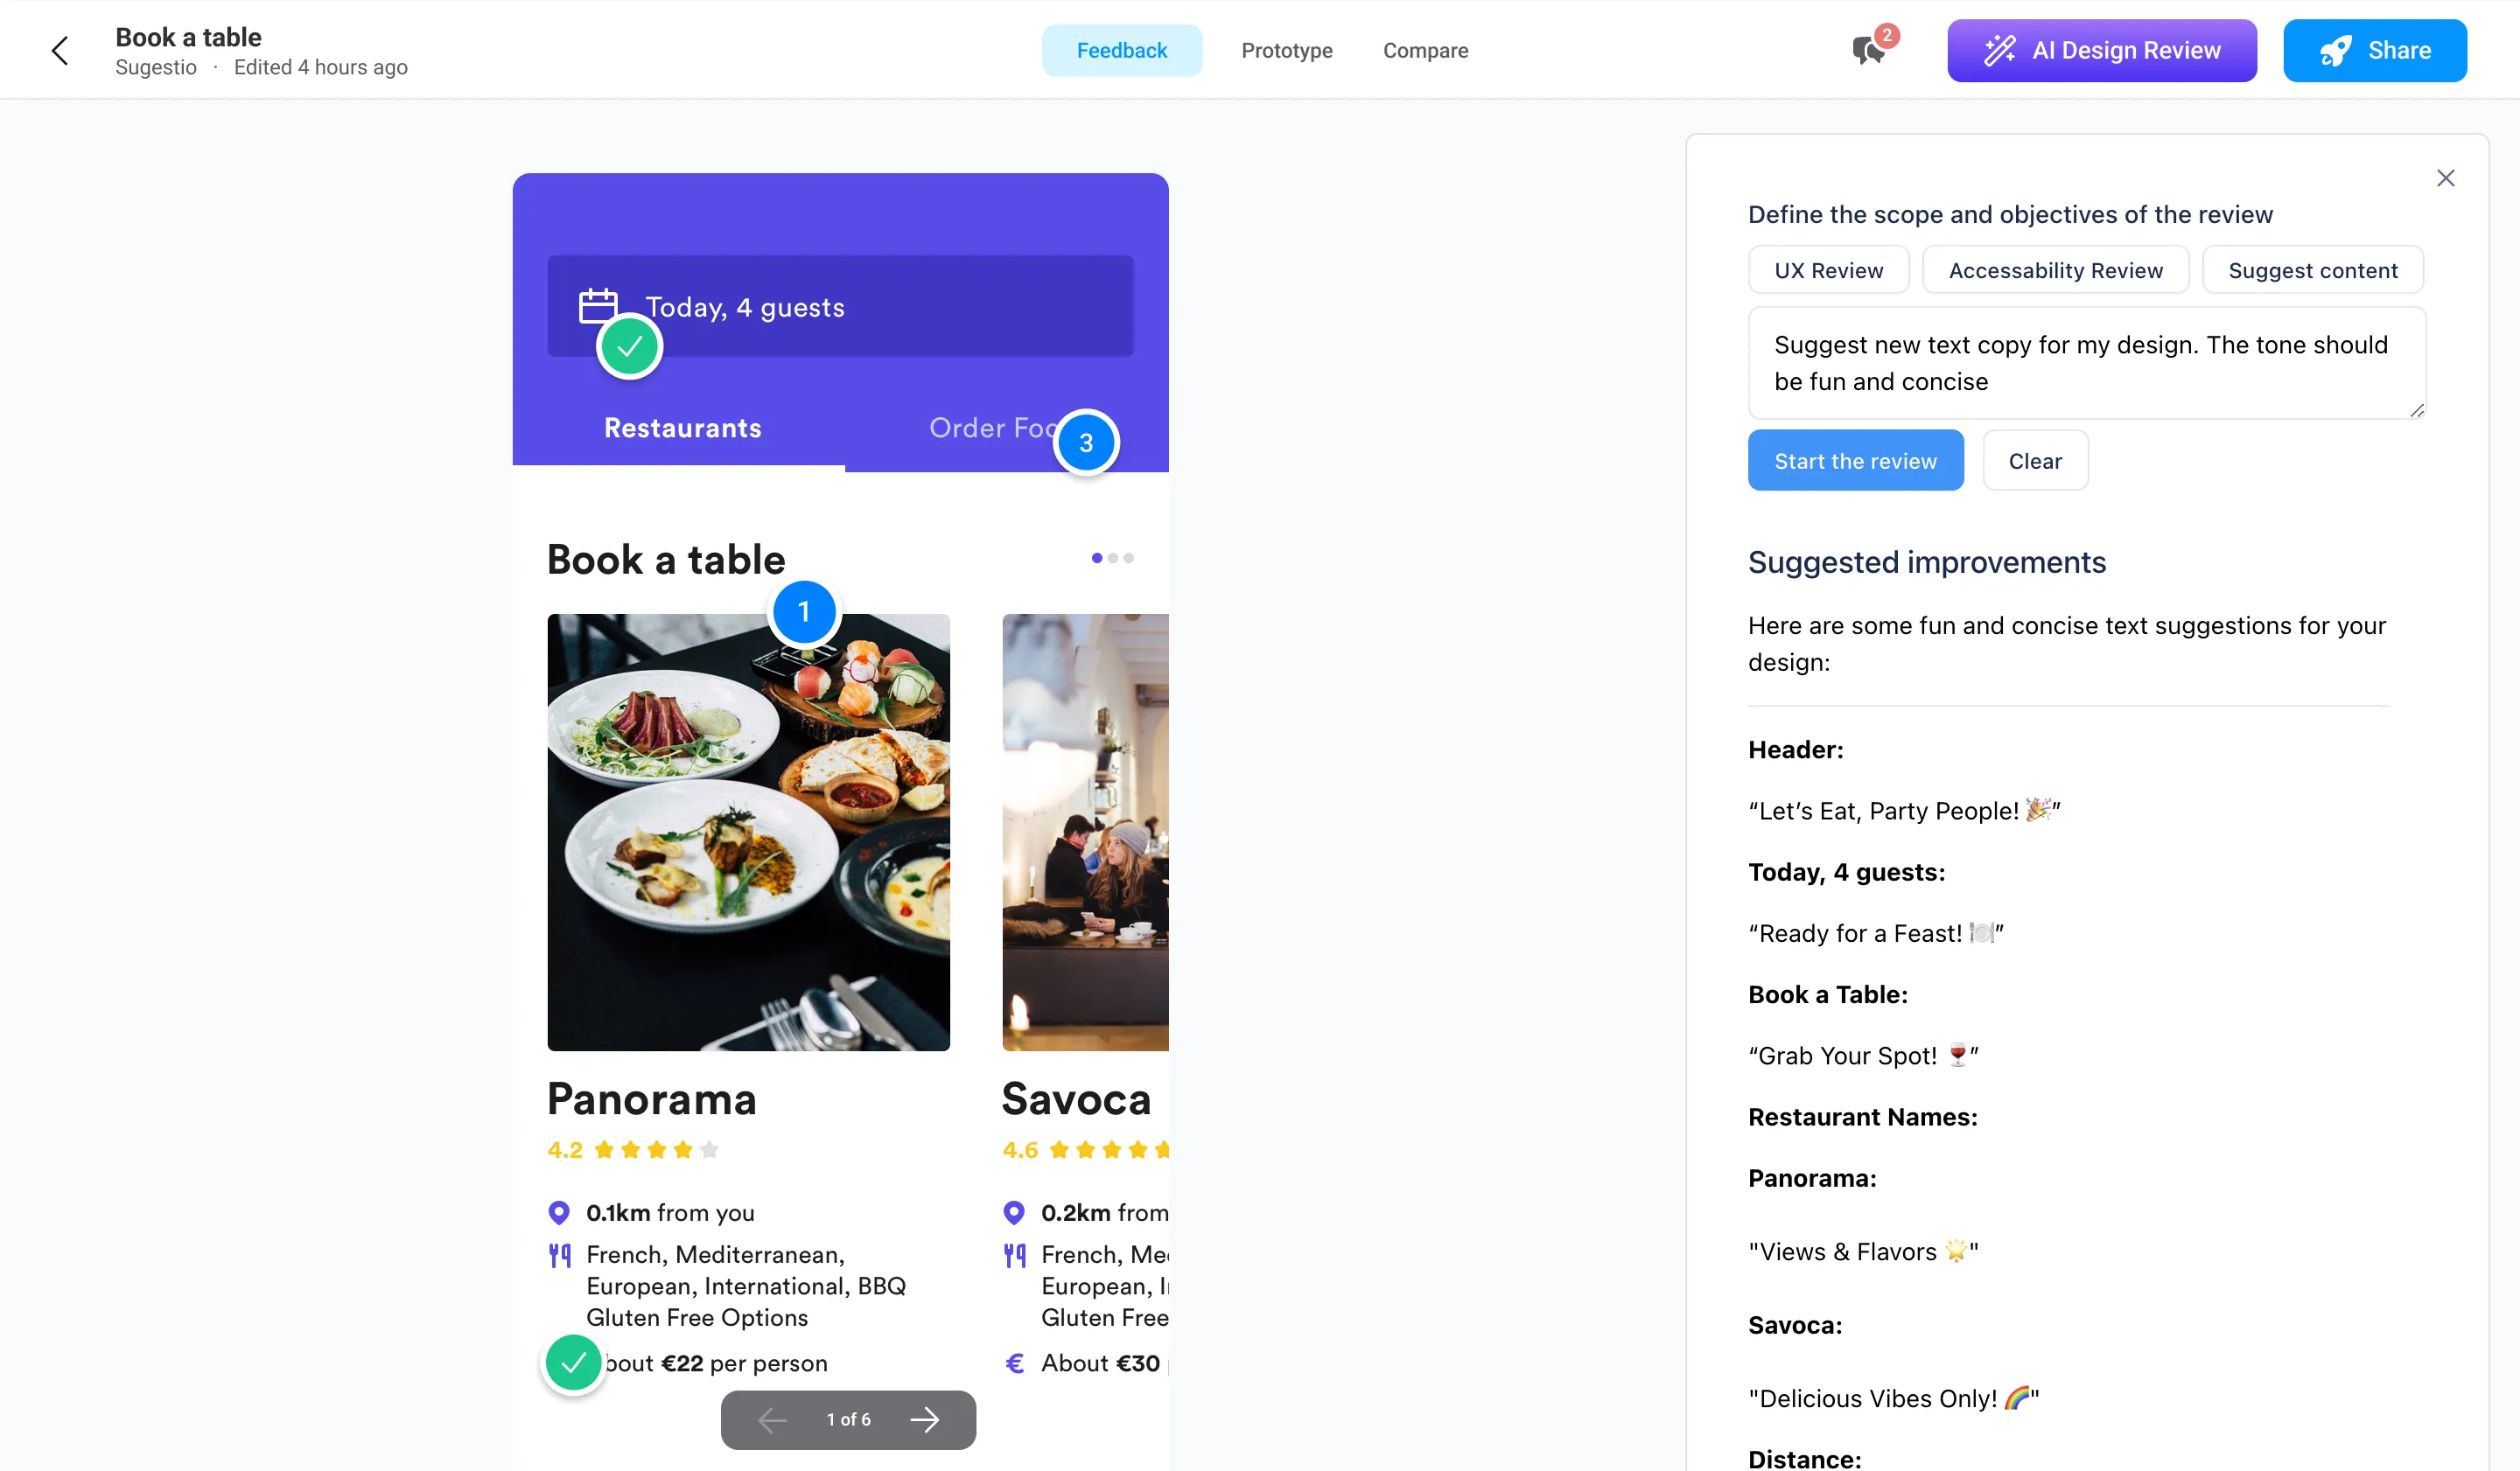This screenshot has height=1471, width=2520.
Task: Switch to the Prototype tab
Action: click(x=1287, y=49)
